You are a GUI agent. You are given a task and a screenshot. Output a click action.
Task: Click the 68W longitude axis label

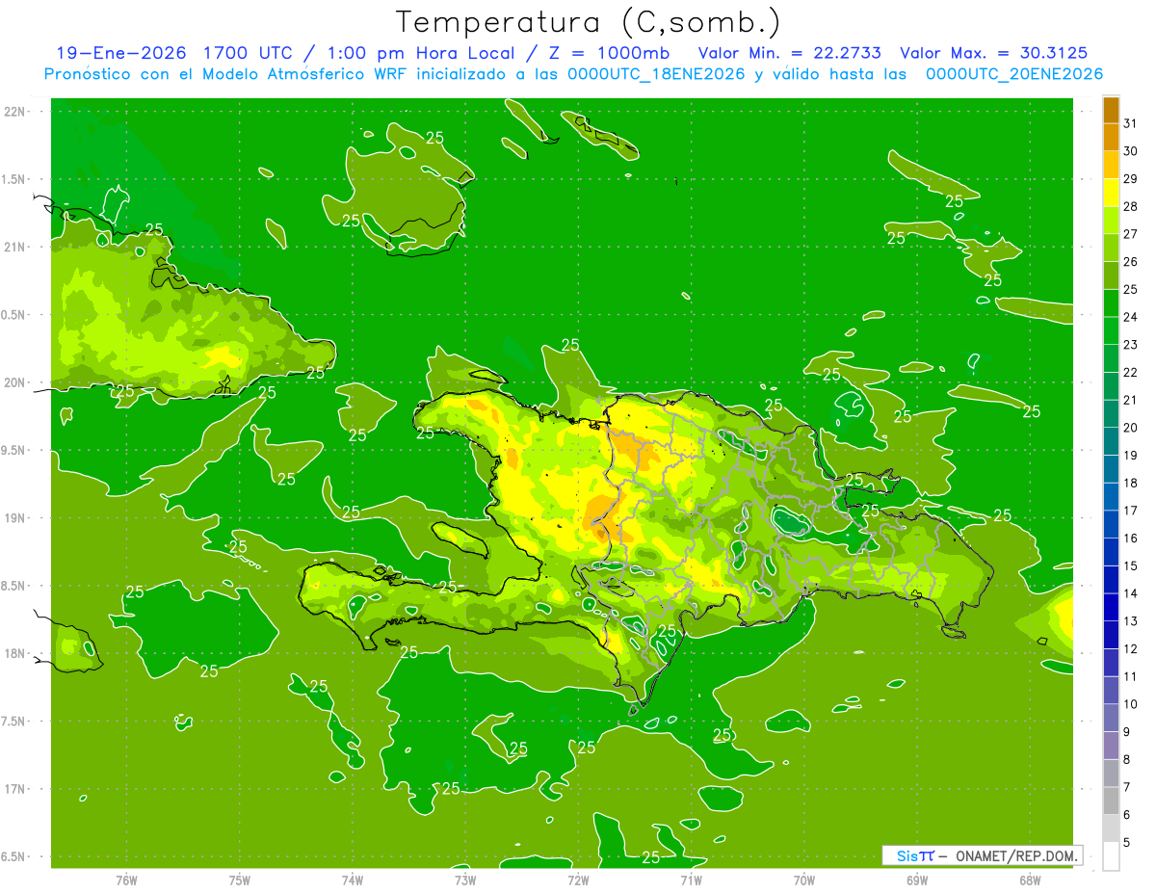(1029, 880)
